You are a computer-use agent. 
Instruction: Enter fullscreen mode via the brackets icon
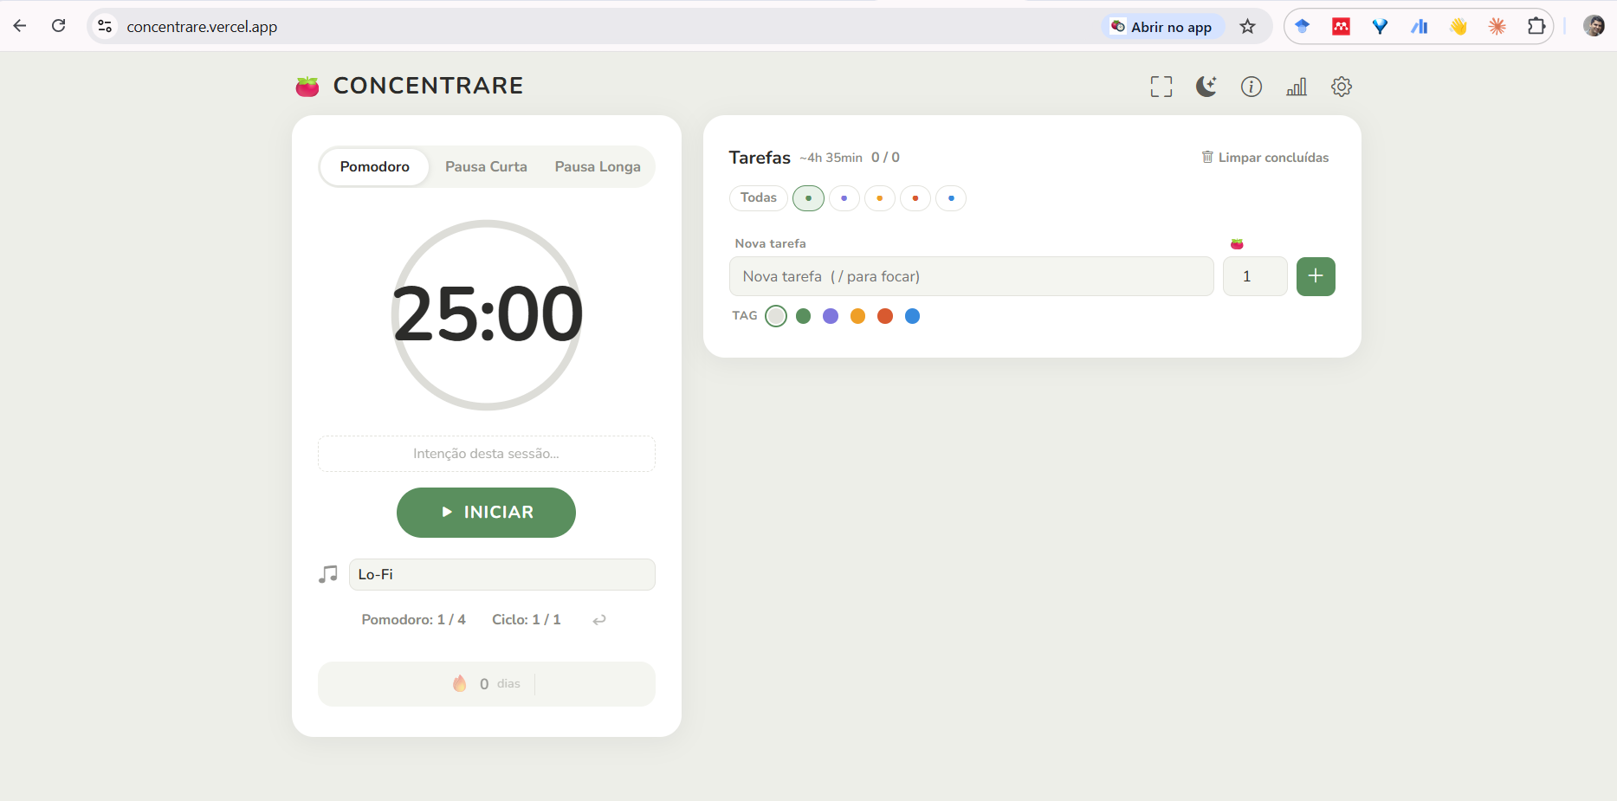[x=1161, y=87]
